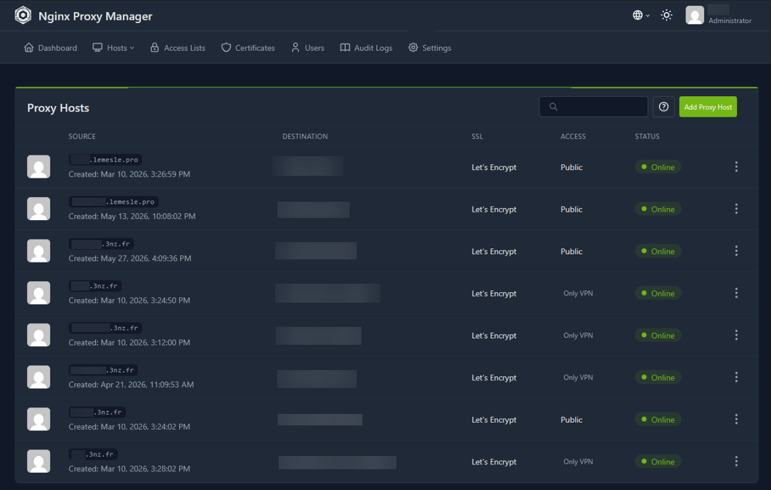771x490 pixels.
Task: Click Online status for host created 3:24:50 PM
Action: pos(658,293)
